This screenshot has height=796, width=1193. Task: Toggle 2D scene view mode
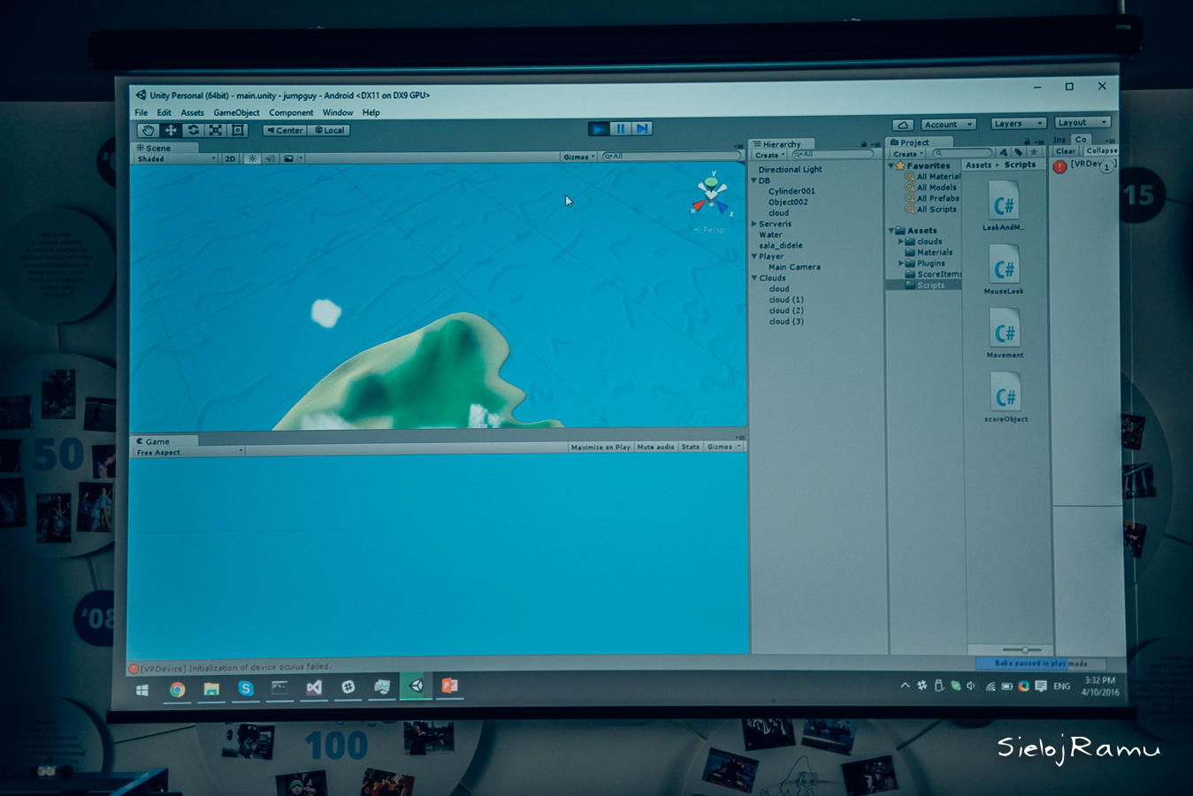point(230,159)
